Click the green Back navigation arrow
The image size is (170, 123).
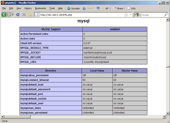click(4, 14)
